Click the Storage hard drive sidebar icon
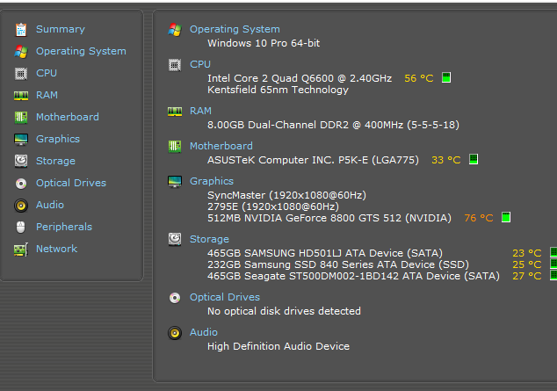557x391 pixels. pos(21,161)
